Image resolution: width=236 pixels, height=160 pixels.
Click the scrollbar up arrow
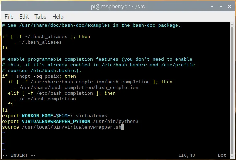coord(232,24)
